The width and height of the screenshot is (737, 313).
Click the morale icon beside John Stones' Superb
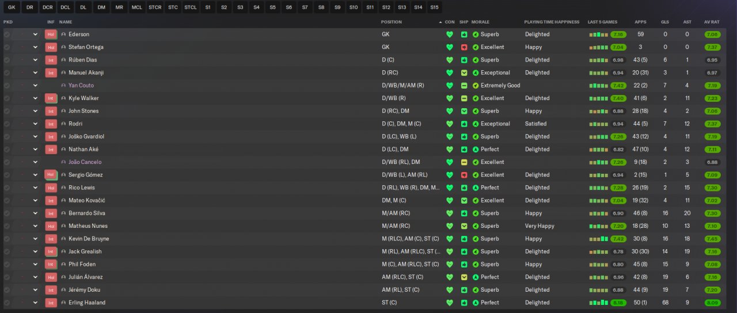[476, 111]
